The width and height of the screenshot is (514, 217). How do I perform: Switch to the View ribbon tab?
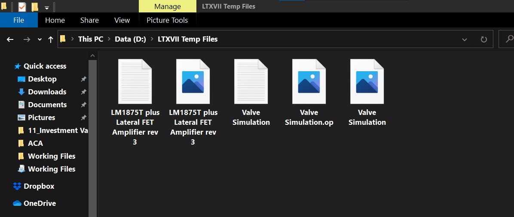tap(122, 20)
